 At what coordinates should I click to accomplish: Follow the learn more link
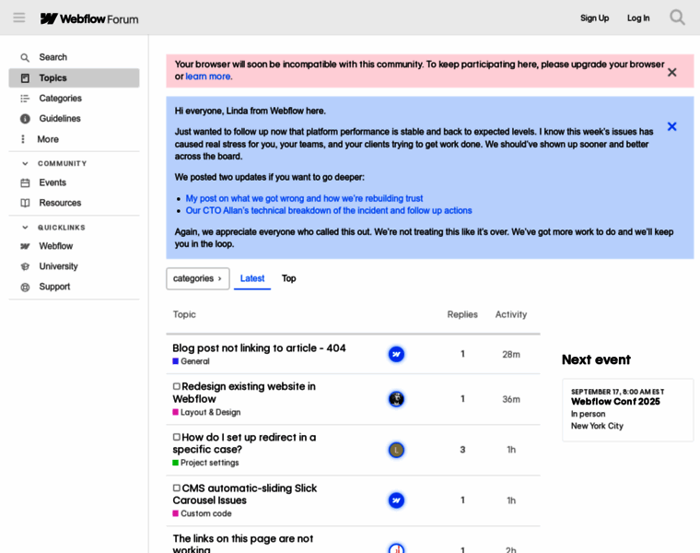pyautogui.click(x=208, y=76)
